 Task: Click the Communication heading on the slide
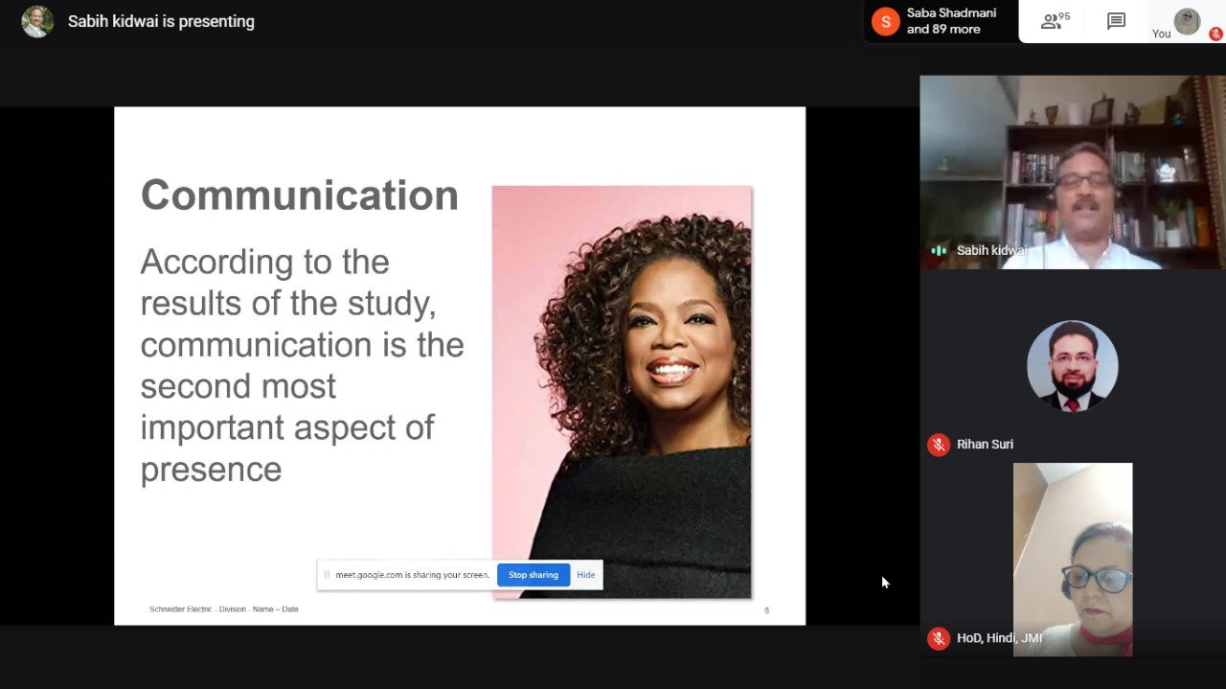299,195
